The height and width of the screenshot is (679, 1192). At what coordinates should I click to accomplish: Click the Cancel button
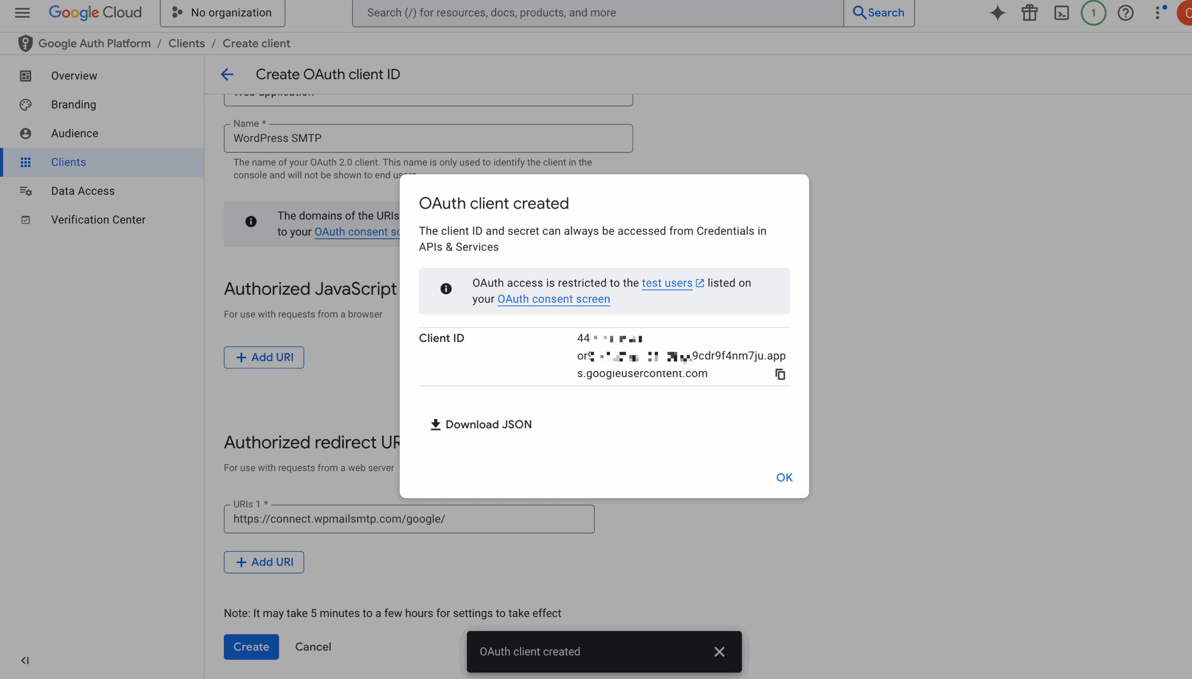pyautogui.click(x=313, y=647)
